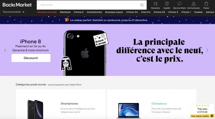Open iPhone 7 menu item
215x119 pixels.
tap(186, 12)
